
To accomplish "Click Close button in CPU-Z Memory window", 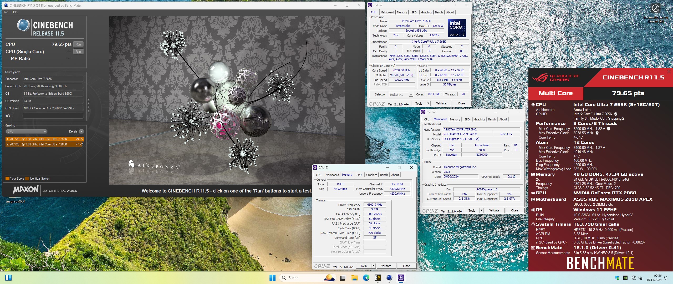I will [406, 266].
